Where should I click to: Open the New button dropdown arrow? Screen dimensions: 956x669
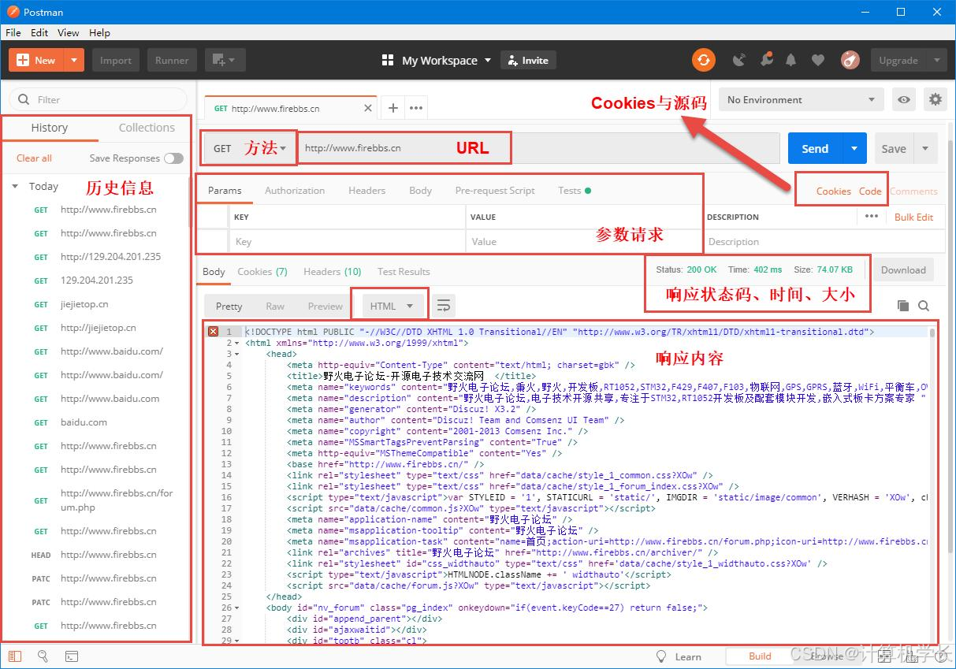(74, 60)
